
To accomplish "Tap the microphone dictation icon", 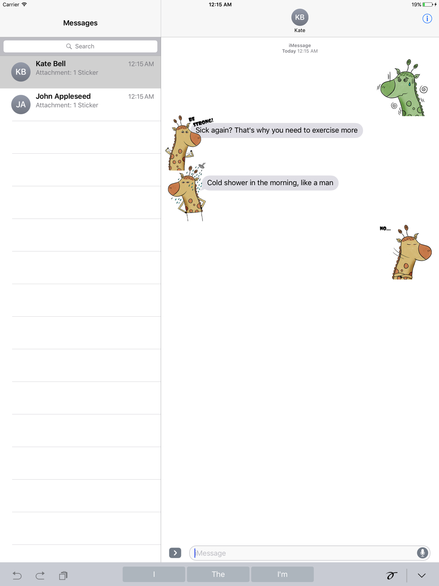I will coord(422,553).
